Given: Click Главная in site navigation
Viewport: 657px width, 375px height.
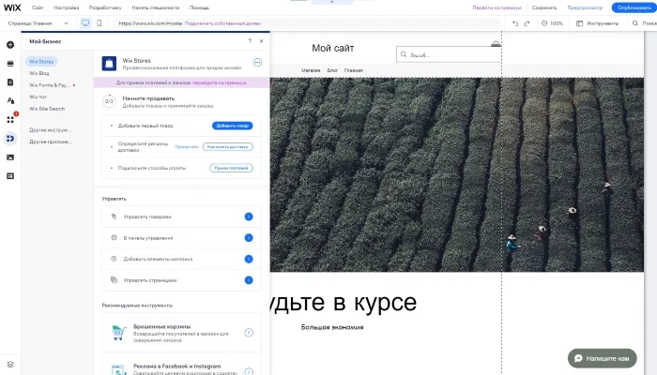Looking at the screenshot, I should [354, 70].
